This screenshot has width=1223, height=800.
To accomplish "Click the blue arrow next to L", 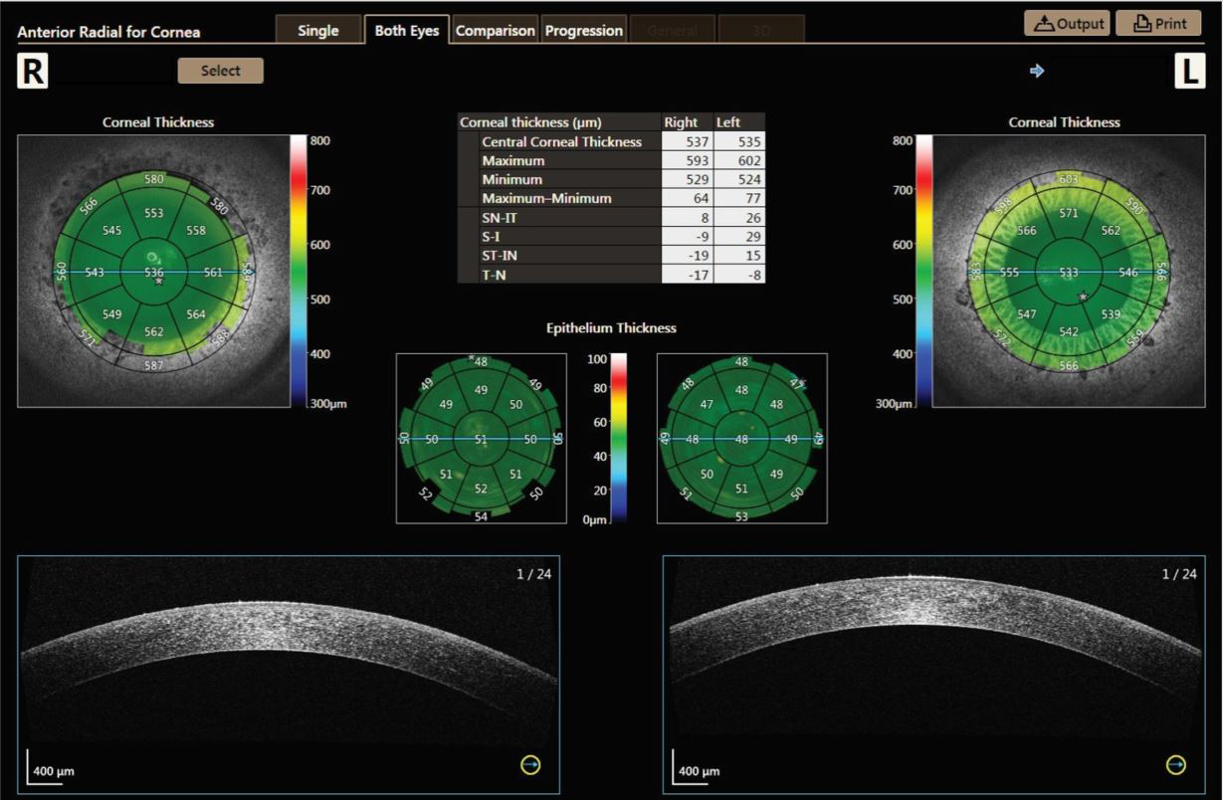I will [x=1037, y=71].
